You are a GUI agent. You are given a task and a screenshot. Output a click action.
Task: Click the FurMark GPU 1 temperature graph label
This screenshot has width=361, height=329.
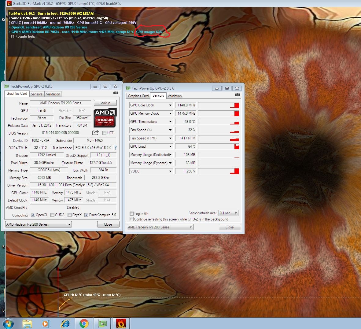click(92, 295)
